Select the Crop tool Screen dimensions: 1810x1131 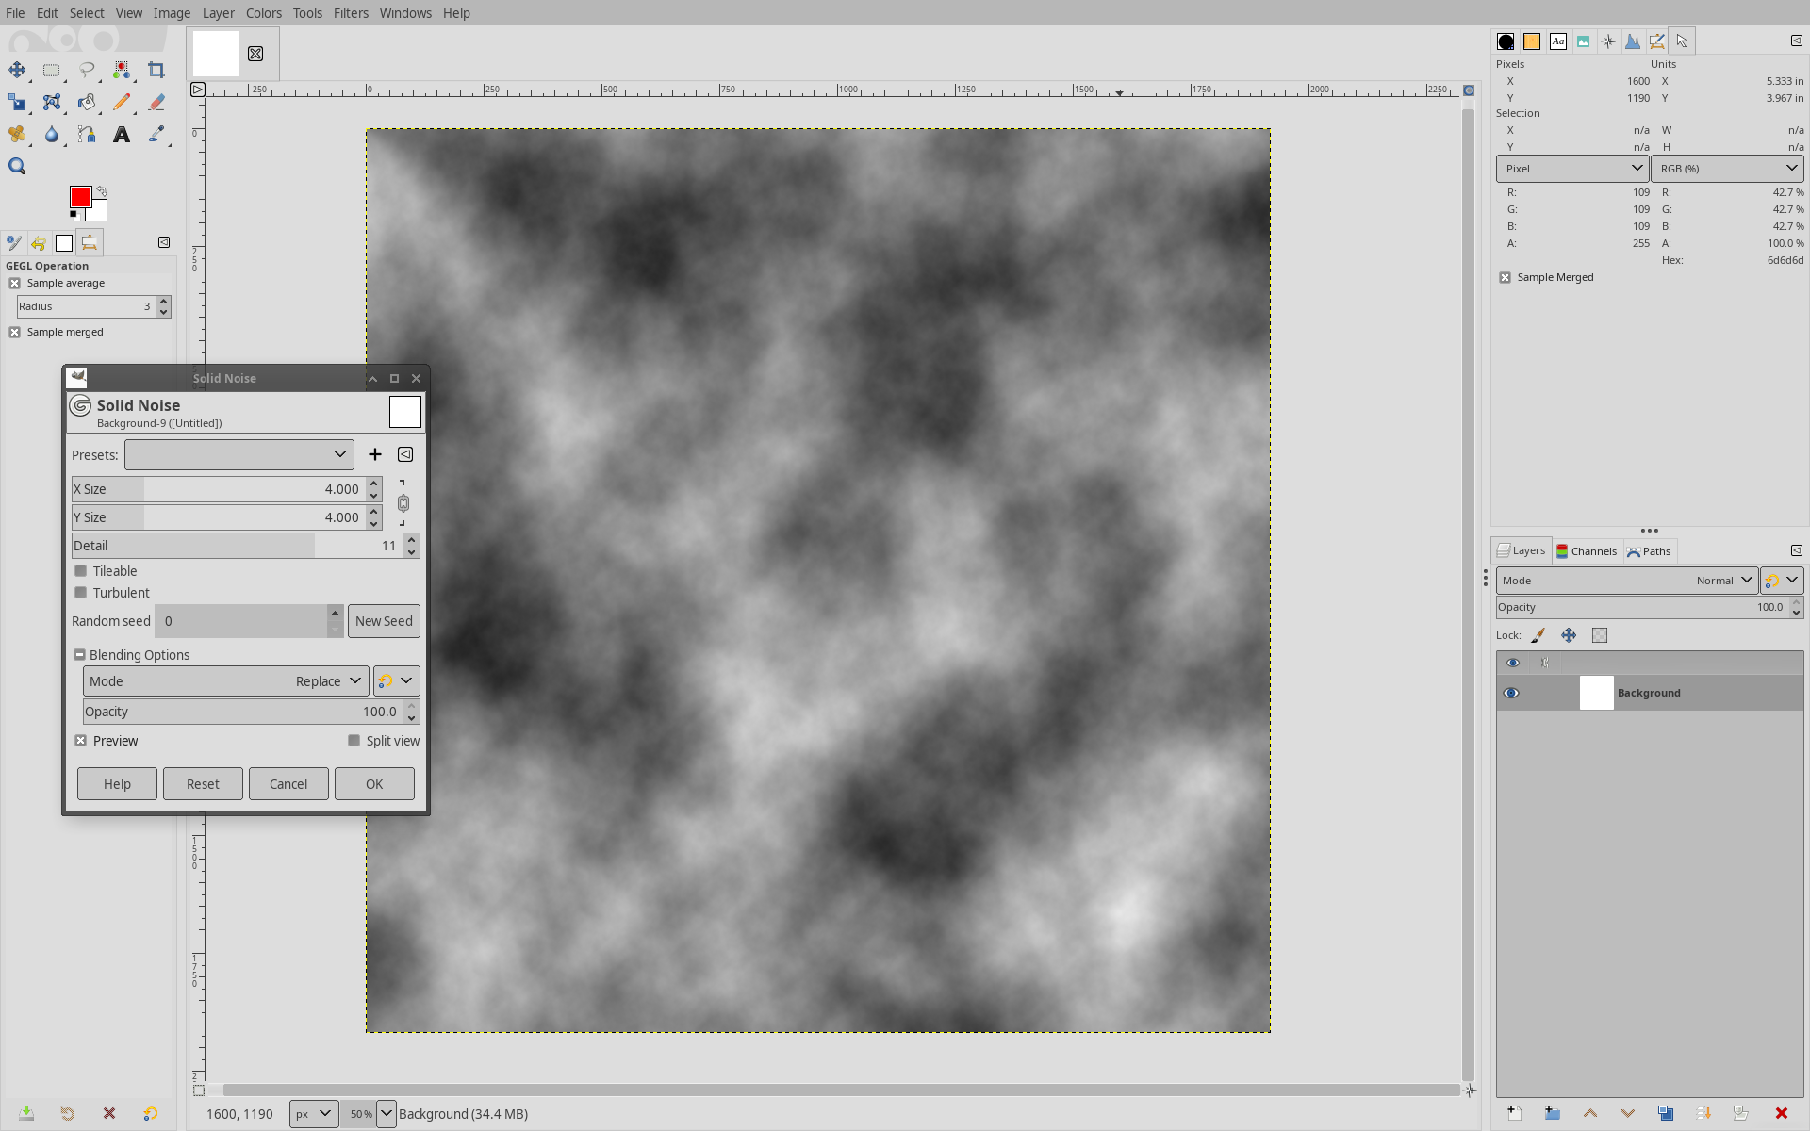(x=156, y=70)
